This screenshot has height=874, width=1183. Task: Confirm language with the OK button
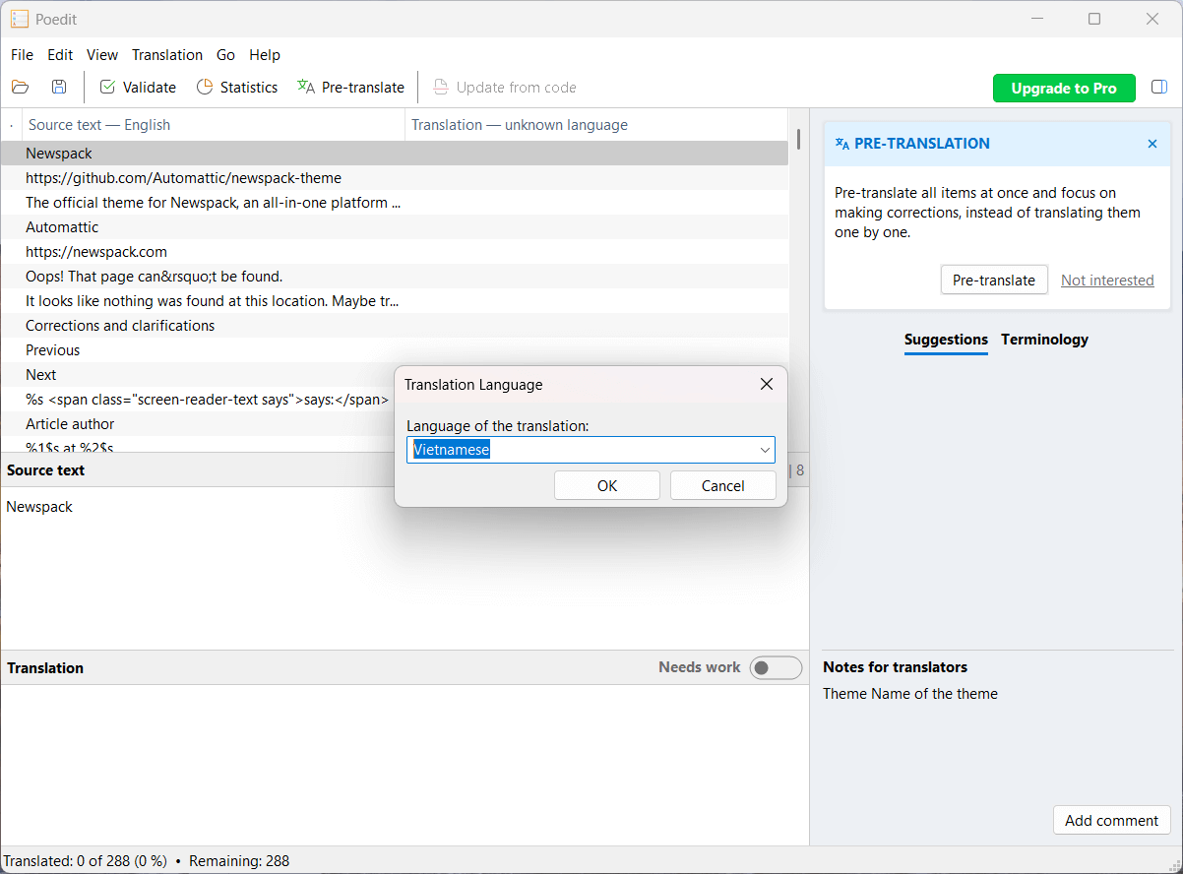(x=607, y=485)
